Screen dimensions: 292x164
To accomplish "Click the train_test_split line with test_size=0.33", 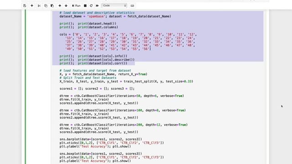I will 126,82.
